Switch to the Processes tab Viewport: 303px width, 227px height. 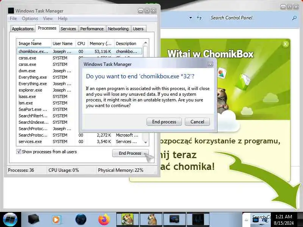pyautogui.click(x=47, y=28)
